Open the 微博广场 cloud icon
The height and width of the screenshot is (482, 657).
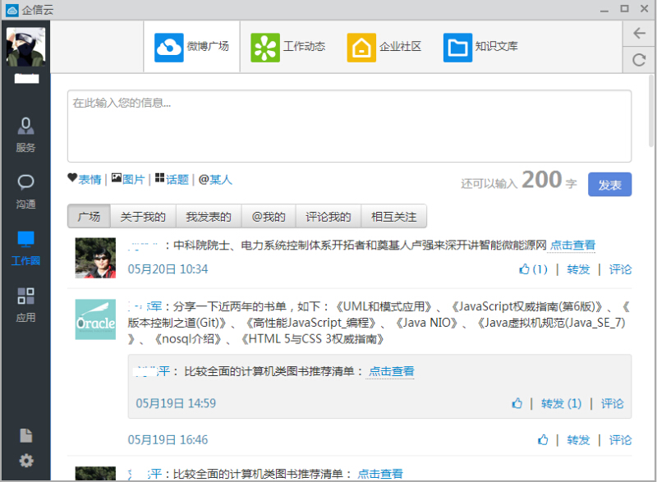(x=169, y=48)
